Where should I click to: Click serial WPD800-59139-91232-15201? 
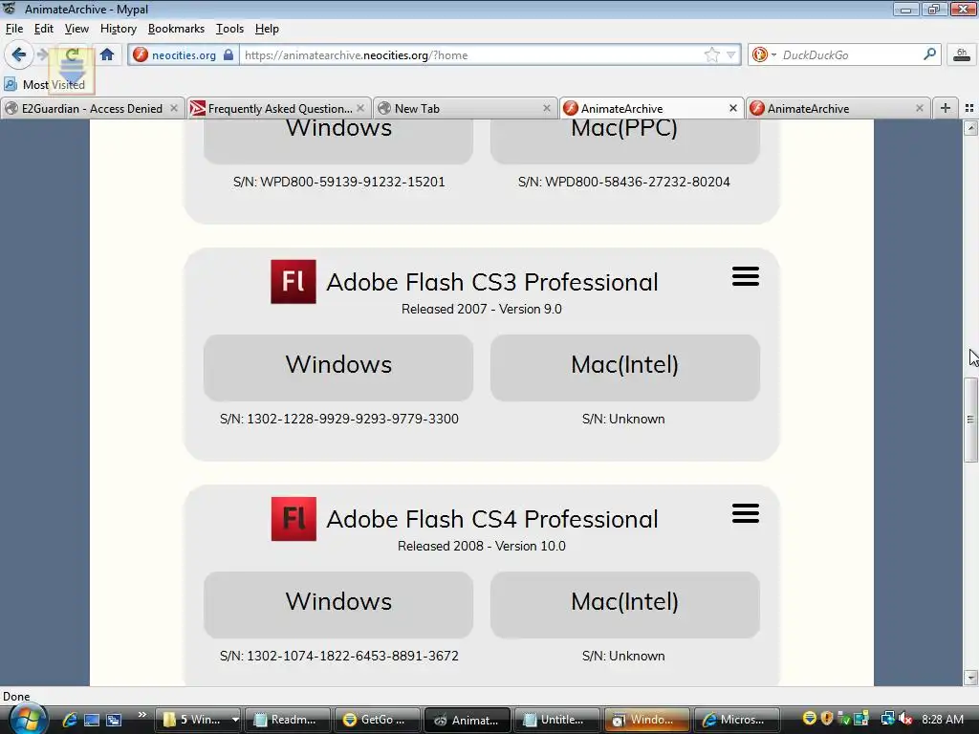point(353,182)
